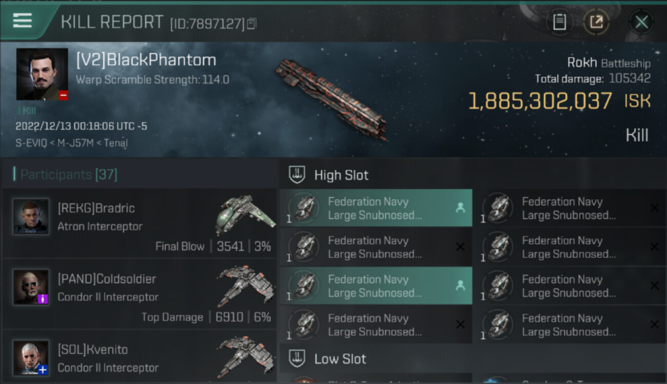Viewport: 667px width, 384px height.
Task: Select third-row highlighted Federation Navy module
Action: click(376, 286)
